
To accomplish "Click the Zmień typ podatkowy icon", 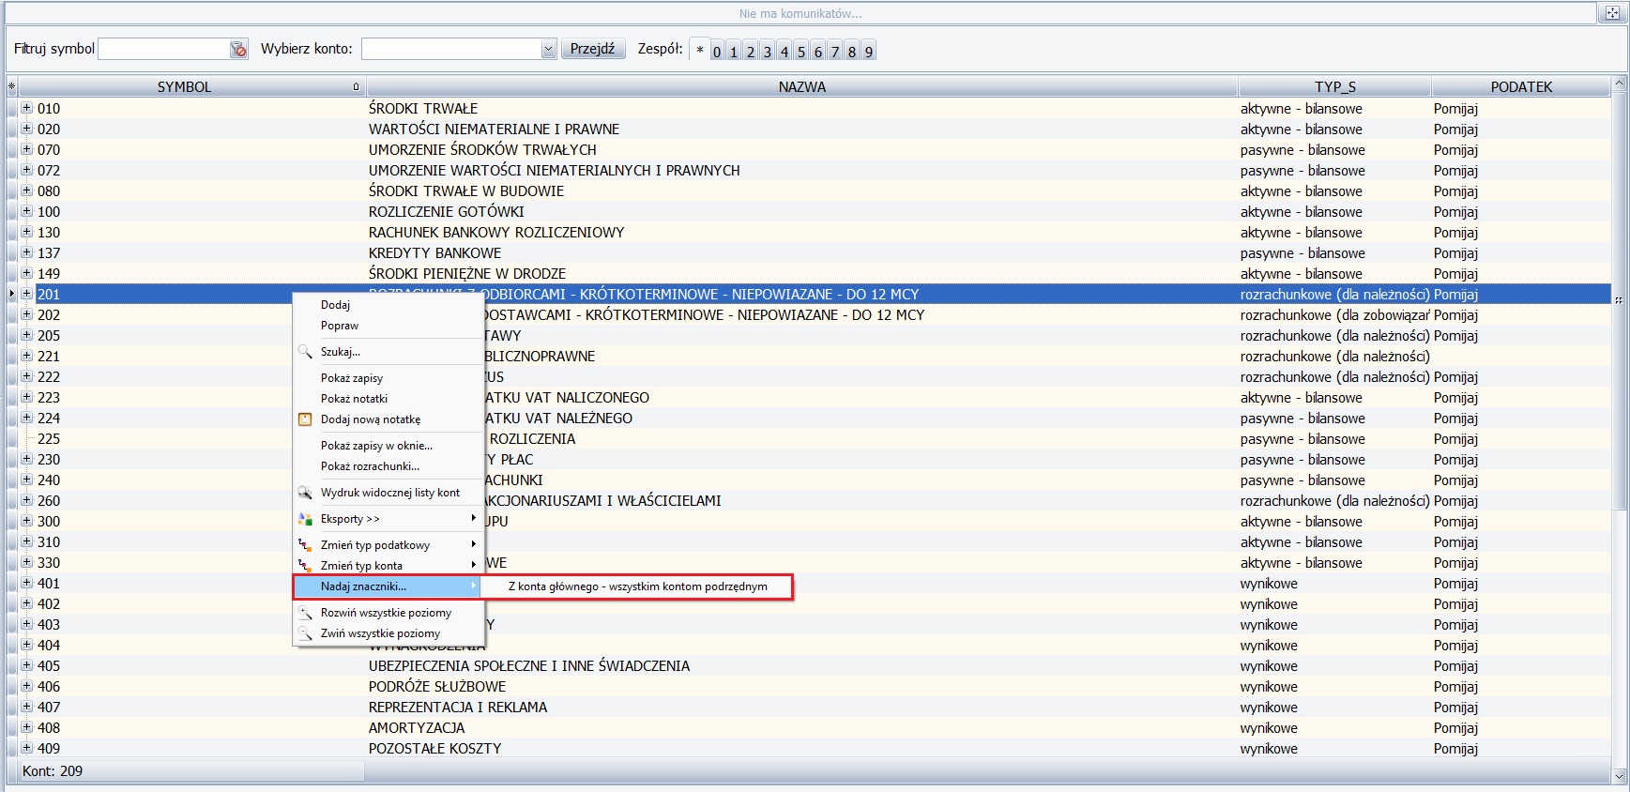I will click(x=305, y=545).
